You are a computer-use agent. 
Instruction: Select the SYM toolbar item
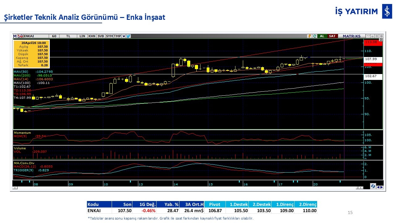tap(109, 36)
